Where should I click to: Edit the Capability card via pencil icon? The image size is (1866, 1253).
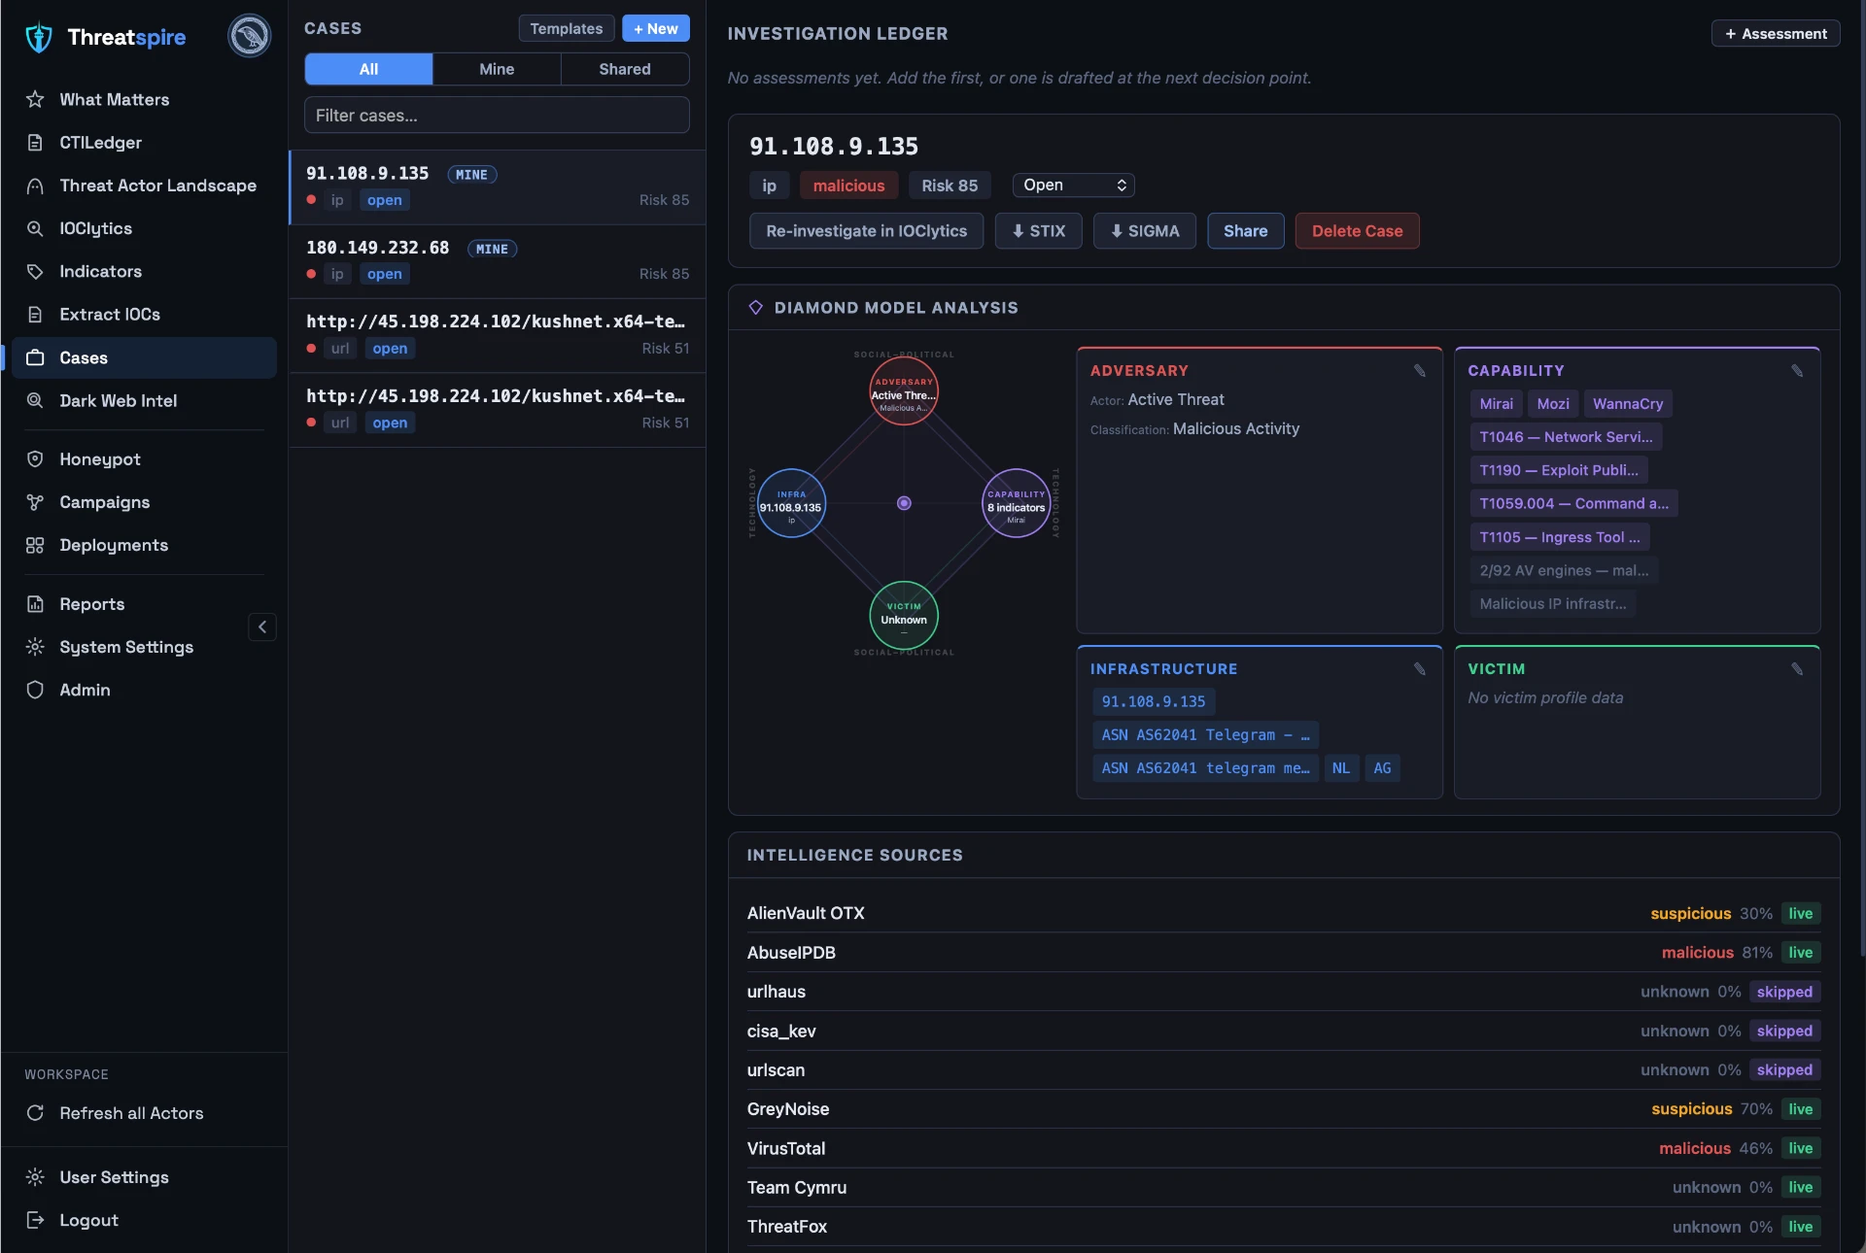pos(1797,371)
